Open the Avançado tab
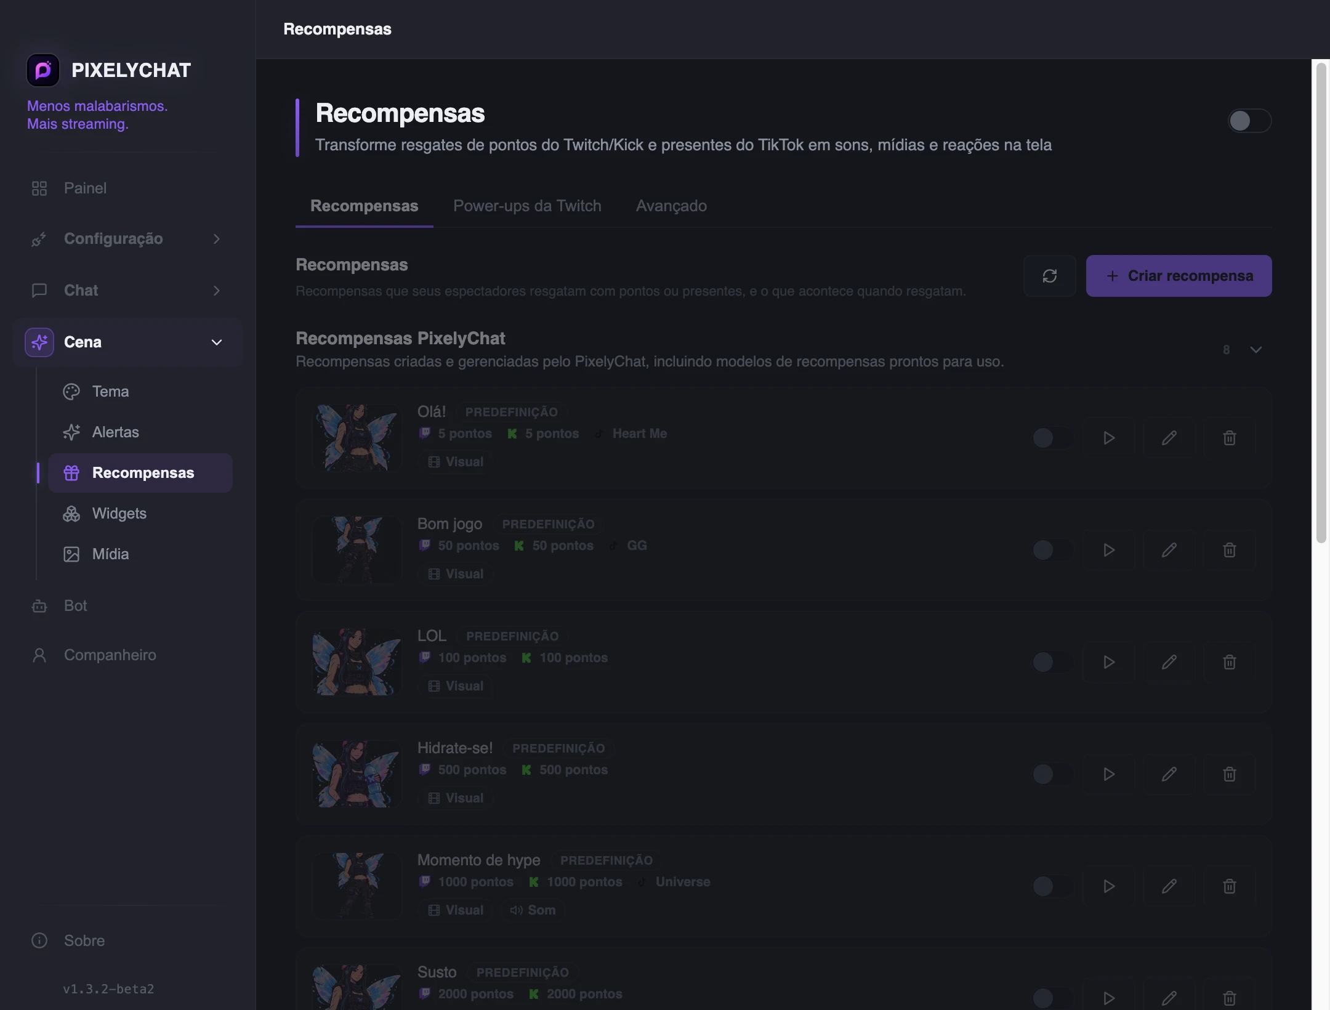Screen dimensions: 1330x1010 point(671,206)
